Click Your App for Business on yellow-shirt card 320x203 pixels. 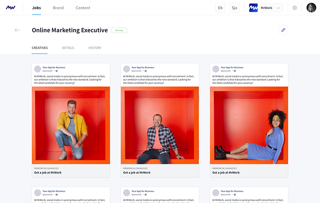[54, 67]
